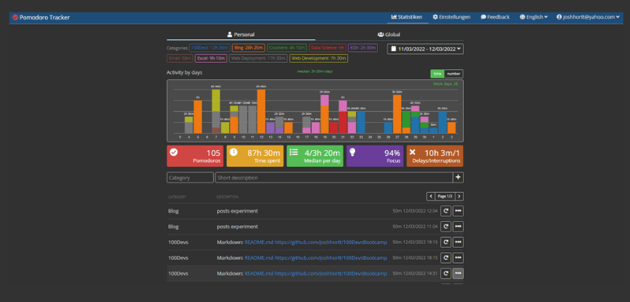The height and width of the screenshot is (302, 630).
Task: Click the 'median: 3h 20m (day)' label
Action: [x=314, y=72]
